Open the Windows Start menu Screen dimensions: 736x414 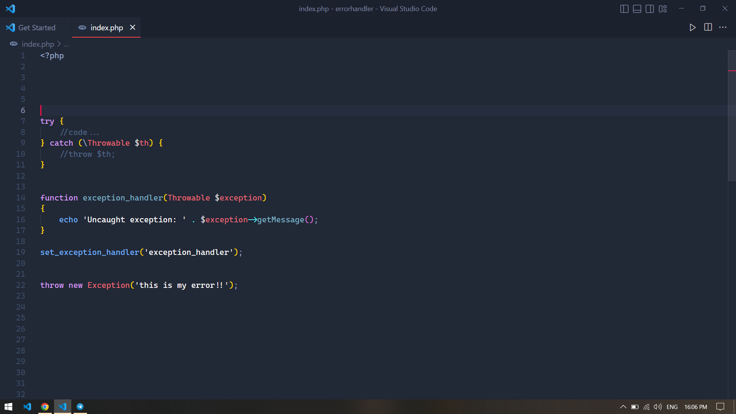click(8, 407)
